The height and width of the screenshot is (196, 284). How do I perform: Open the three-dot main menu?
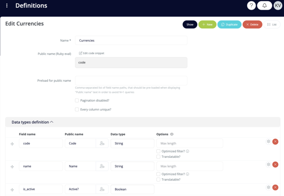pos(7,6)
